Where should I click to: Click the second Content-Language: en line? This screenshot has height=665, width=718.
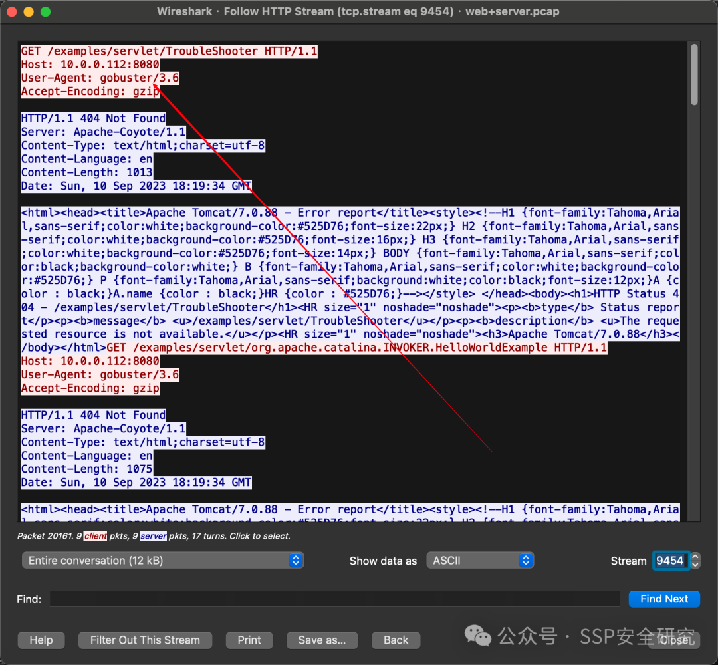point(87,456)
